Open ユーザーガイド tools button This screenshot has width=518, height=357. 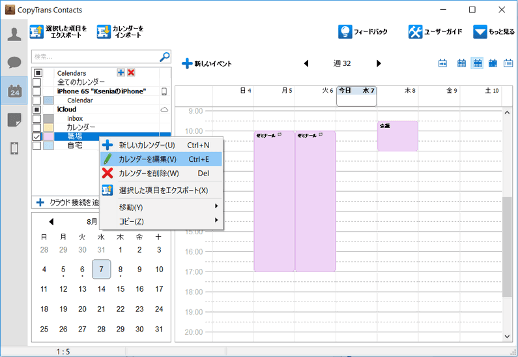(x=435, y=32)
